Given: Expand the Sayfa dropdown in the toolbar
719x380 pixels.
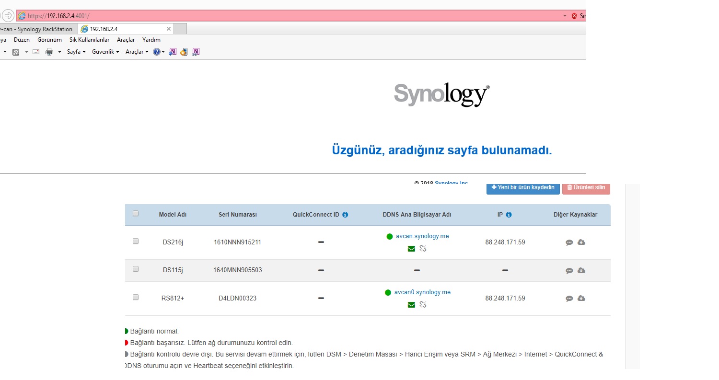Looking at the screenshot, I should pos(76,52).
